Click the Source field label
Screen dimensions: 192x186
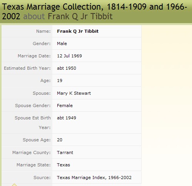42,178
